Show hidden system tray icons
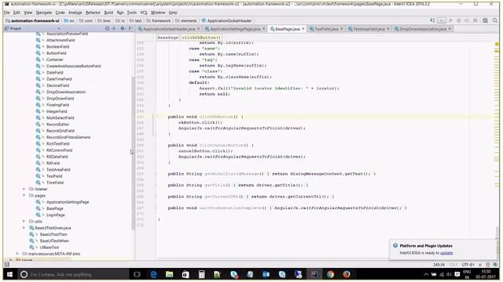 click(426, 274)
